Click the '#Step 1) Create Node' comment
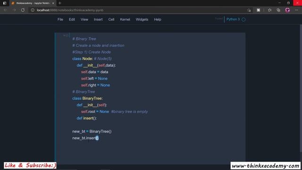Image resolution: width=302 pixels, height=170 pixels. point(92,52)
